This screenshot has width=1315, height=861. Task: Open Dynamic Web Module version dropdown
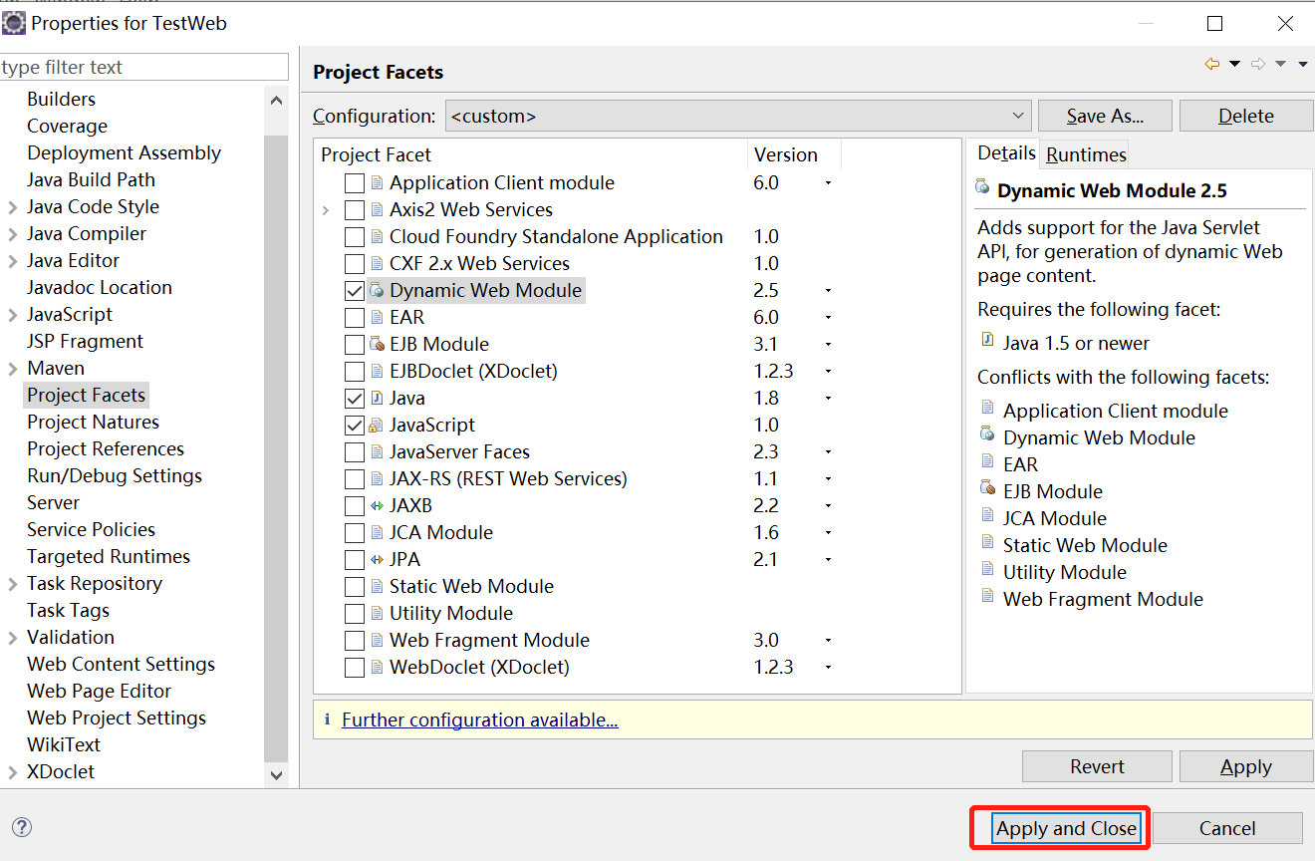click(828, 291)
